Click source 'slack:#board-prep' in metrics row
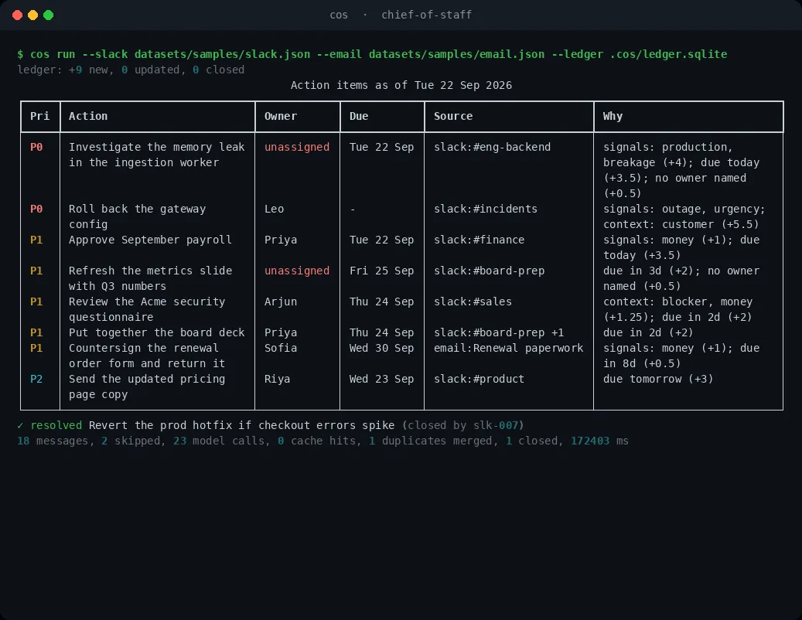The image size is (802, 620). pyautogui.click(x=489, y=271)
